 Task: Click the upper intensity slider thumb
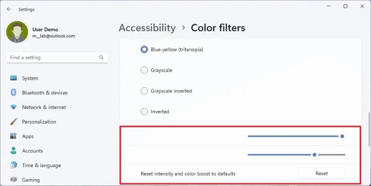[x=342, y=136]
